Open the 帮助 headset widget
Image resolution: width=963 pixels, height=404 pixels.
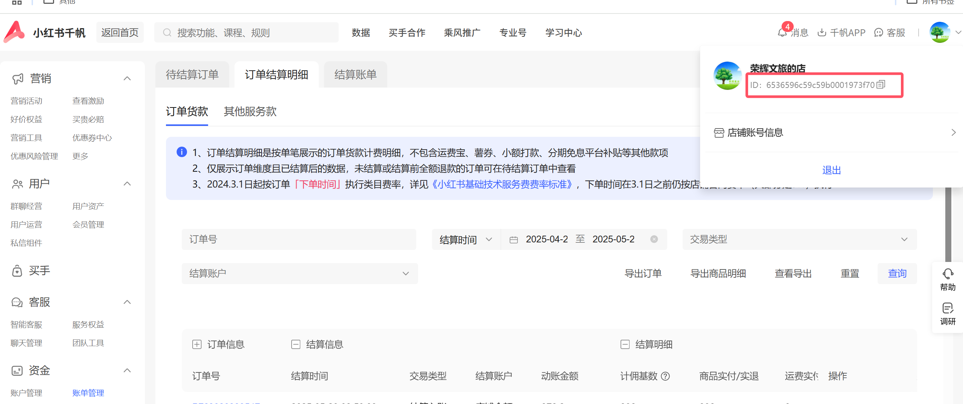[x=948, y=280]
